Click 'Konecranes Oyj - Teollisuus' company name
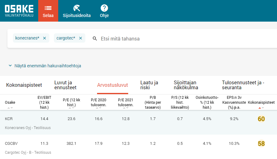 [28, 128]
